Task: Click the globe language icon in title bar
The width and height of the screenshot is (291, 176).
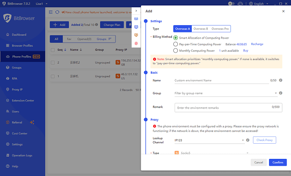Action: tap(251, 4)
